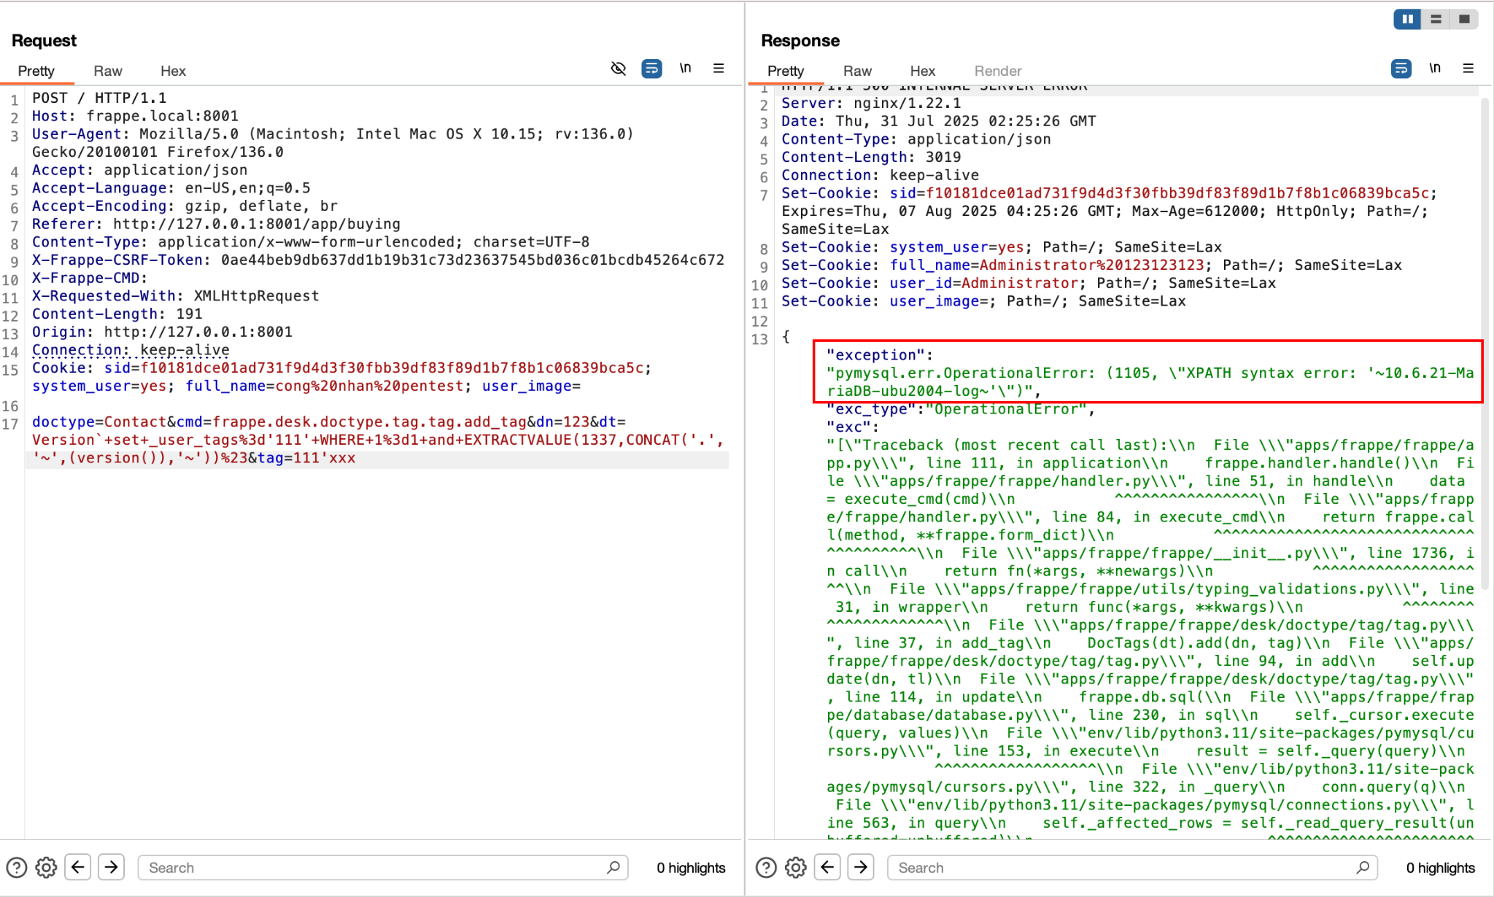Toggle word wrap icon in Request panel
Screen dimensions: 1494x897
(x=651, y=69)
